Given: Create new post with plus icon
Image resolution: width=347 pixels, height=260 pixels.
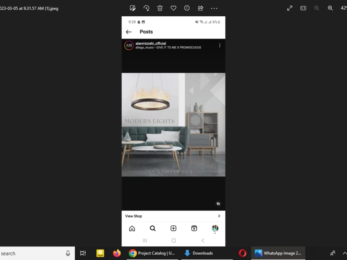Looking at the screenshot, I should [x=173, y=228].
